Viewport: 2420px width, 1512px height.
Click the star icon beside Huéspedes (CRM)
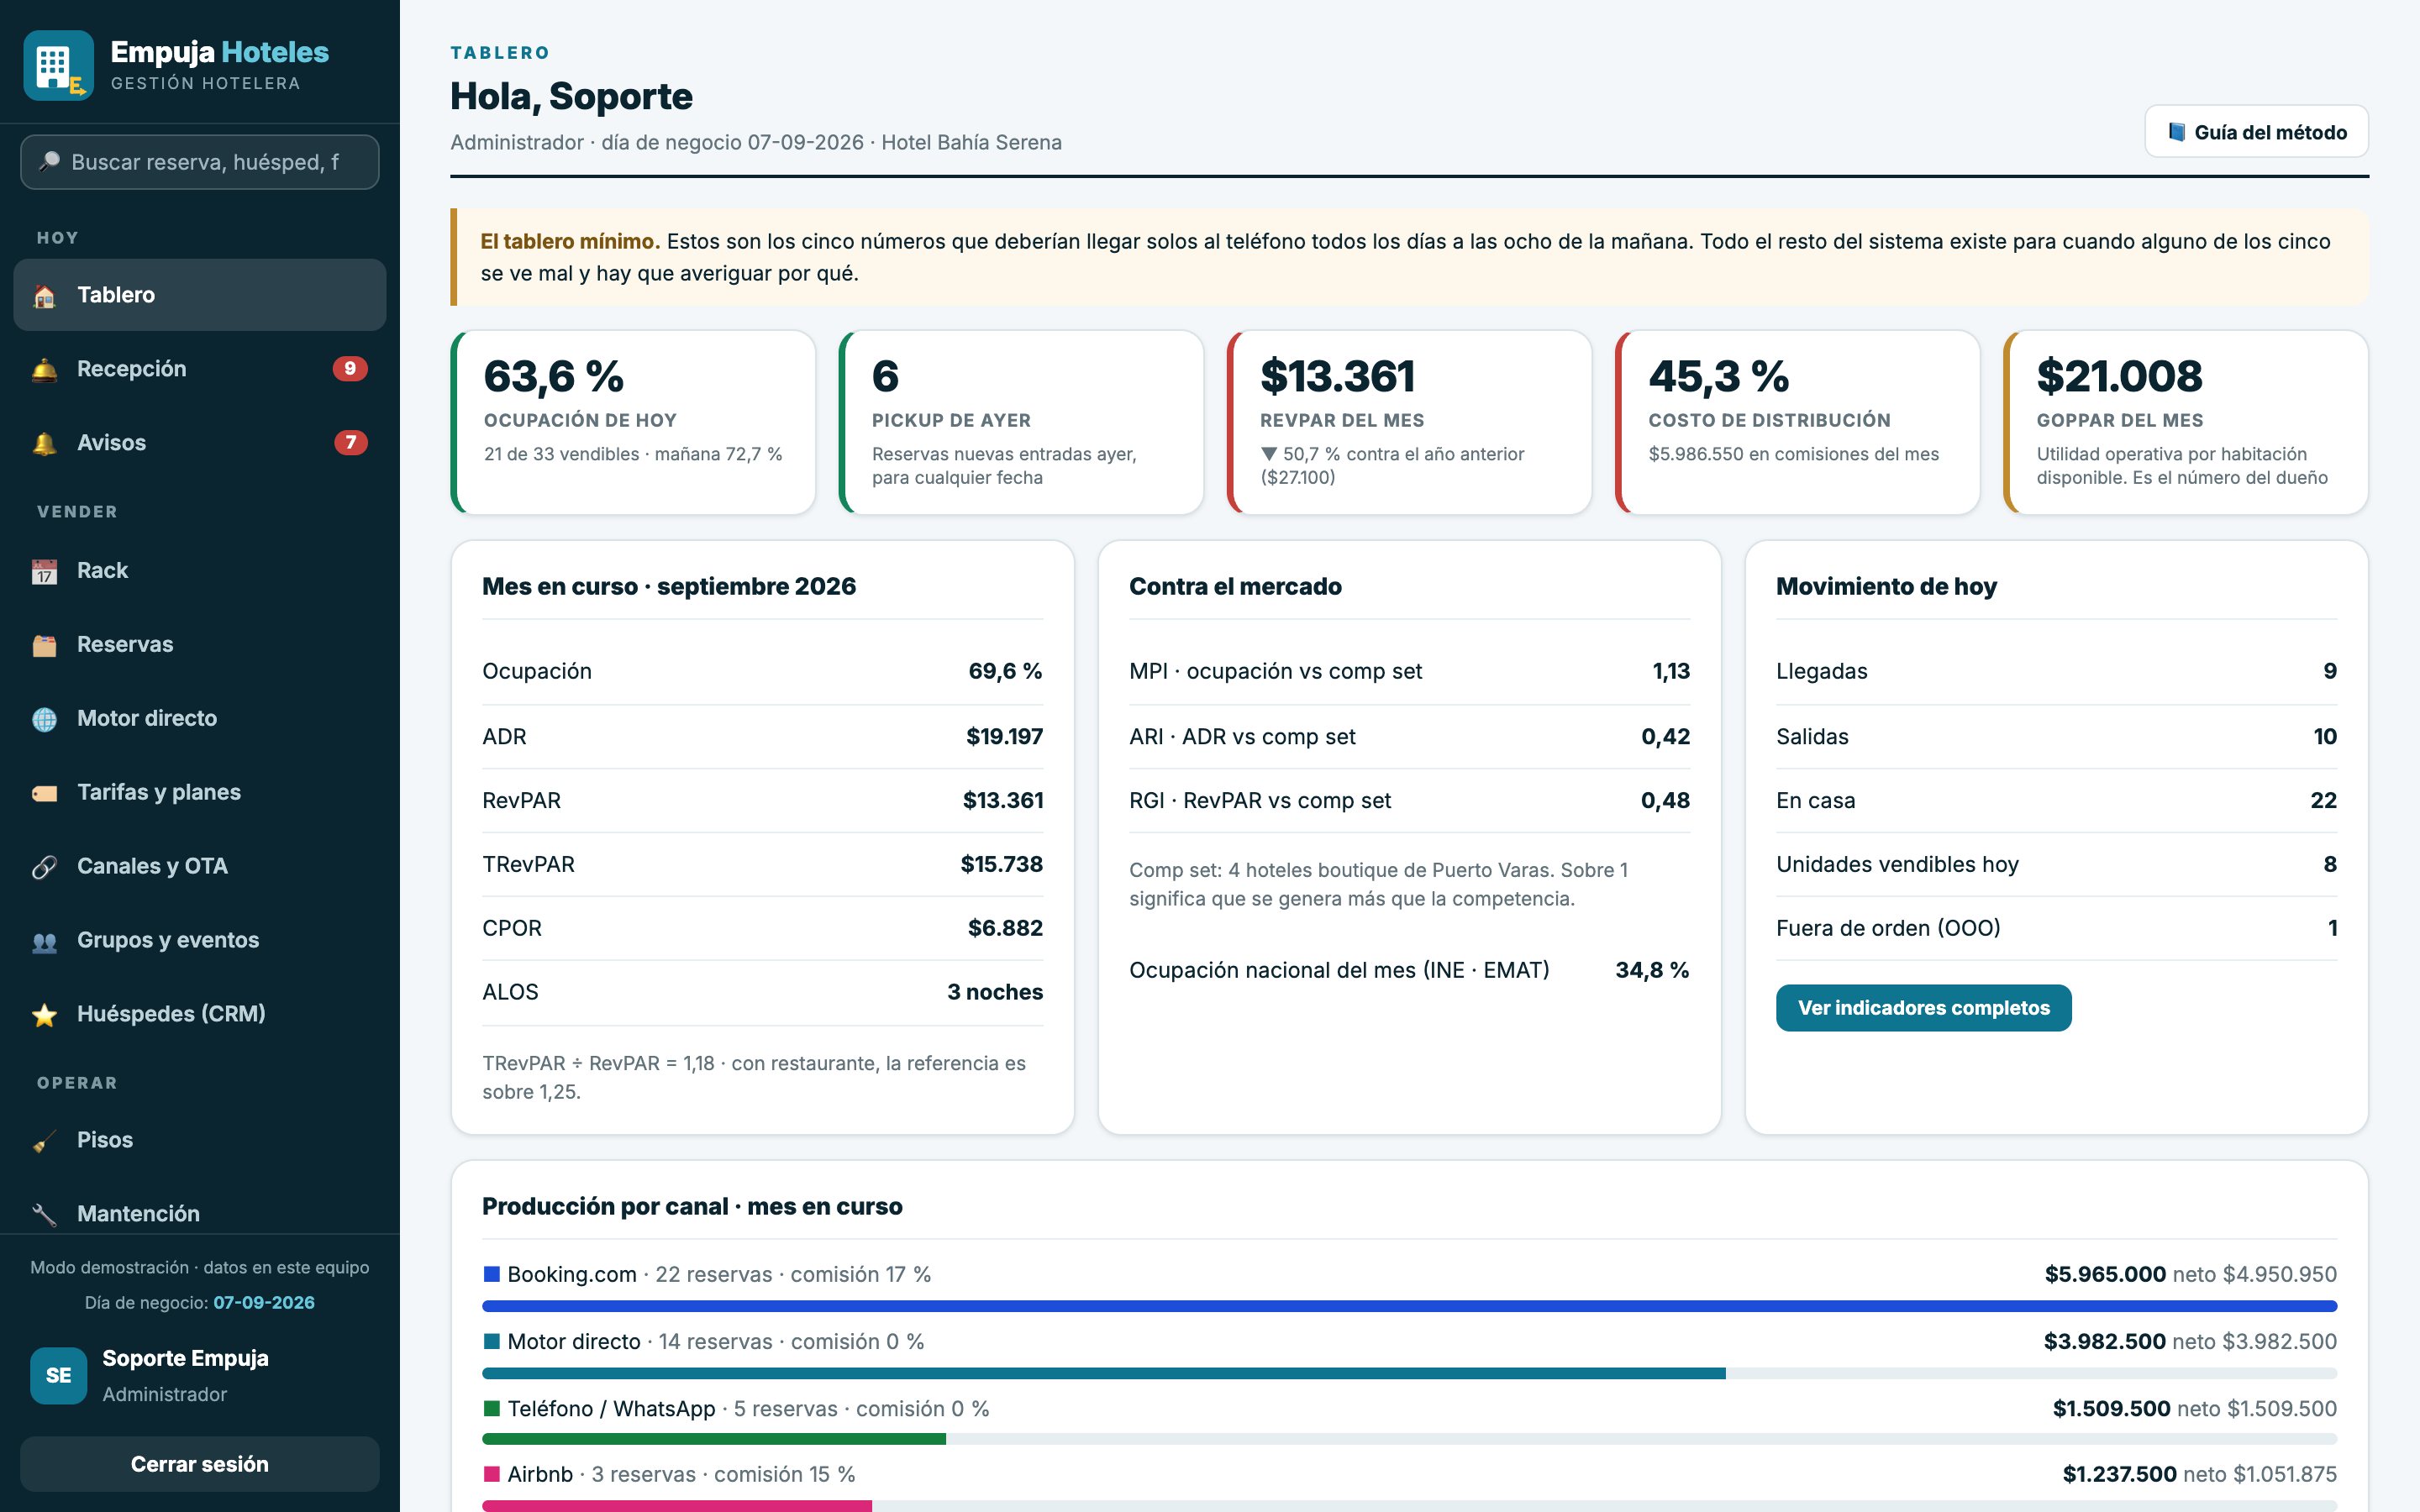(45, 1016)
